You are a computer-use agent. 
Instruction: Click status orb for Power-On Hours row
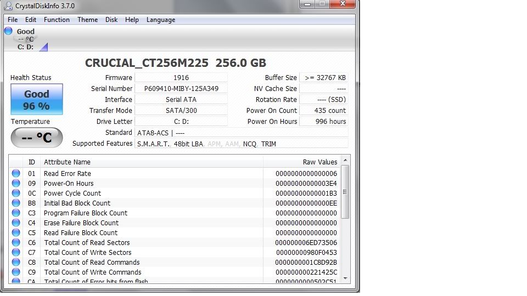[x=16, y=183]
